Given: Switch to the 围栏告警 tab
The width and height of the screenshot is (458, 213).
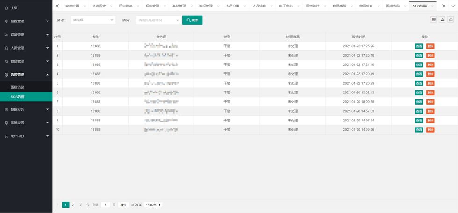Looking at the screenshot, I should click(393, 6).
